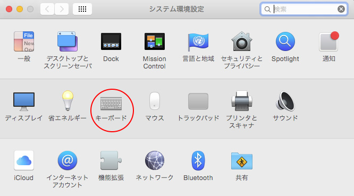Focus the search (検索) field
This screenshot has height=196, width=354.
click(304, 9)
